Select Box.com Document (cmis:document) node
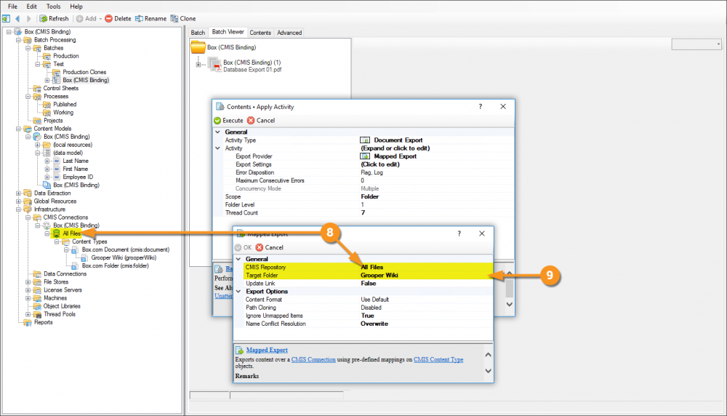 click(126, 249)
